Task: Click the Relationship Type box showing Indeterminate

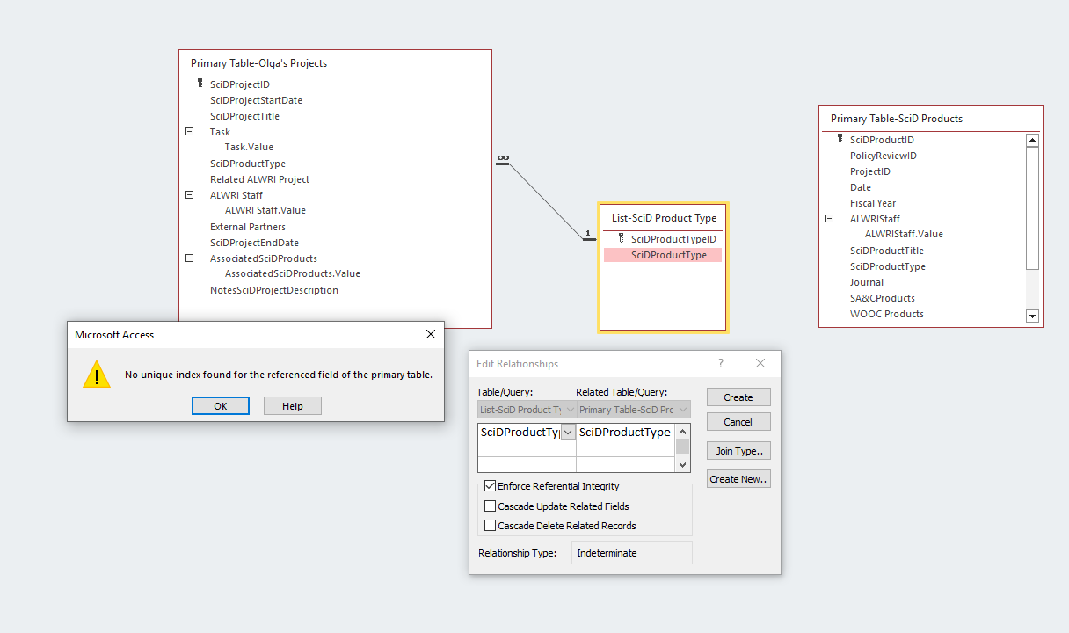Action: tap(632, 553)
